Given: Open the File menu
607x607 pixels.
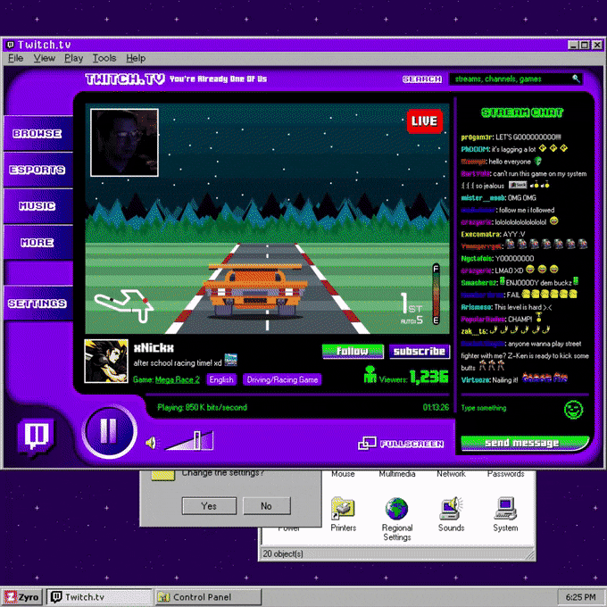Looking at the screenshot, I should 16,58.
